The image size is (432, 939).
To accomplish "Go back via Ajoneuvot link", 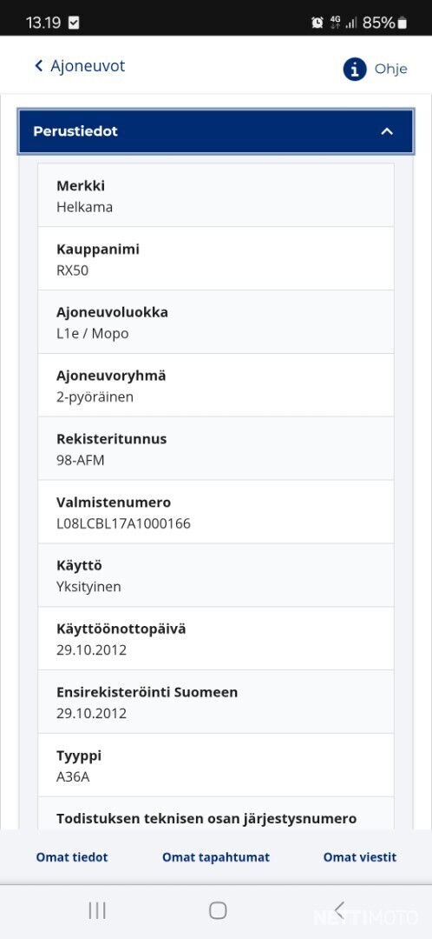I will 88,66.
